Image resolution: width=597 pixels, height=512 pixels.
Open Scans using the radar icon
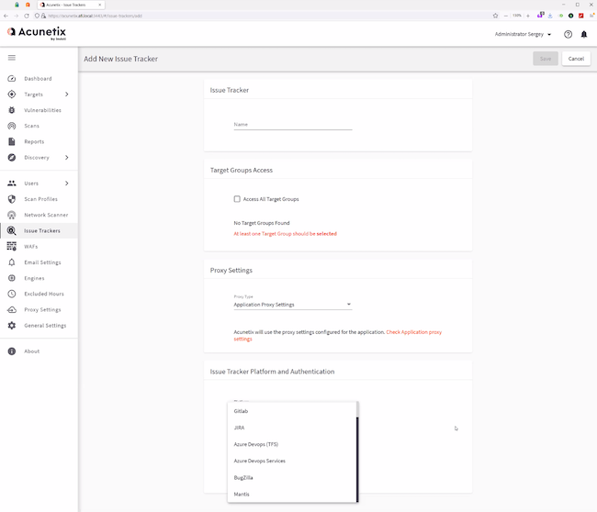coord(12,126)
